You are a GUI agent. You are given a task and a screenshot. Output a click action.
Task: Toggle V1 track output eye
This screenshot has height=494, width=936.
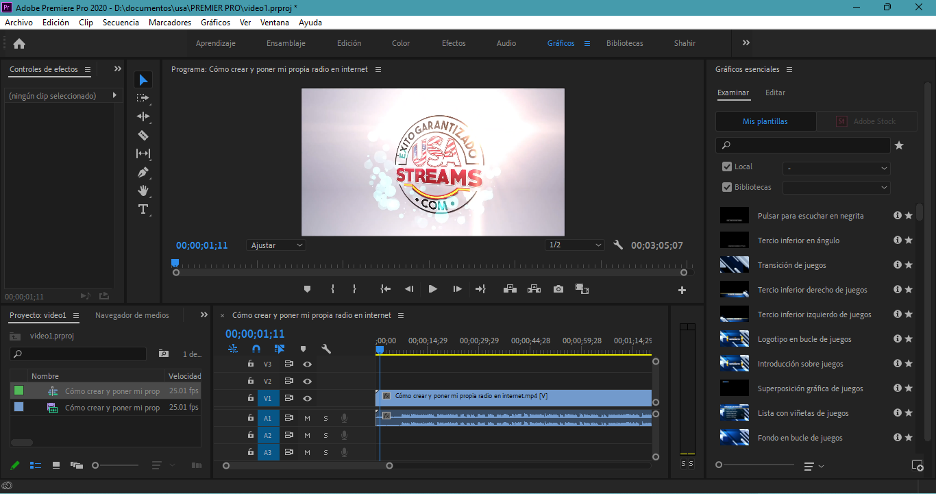[x=308, y=398]
